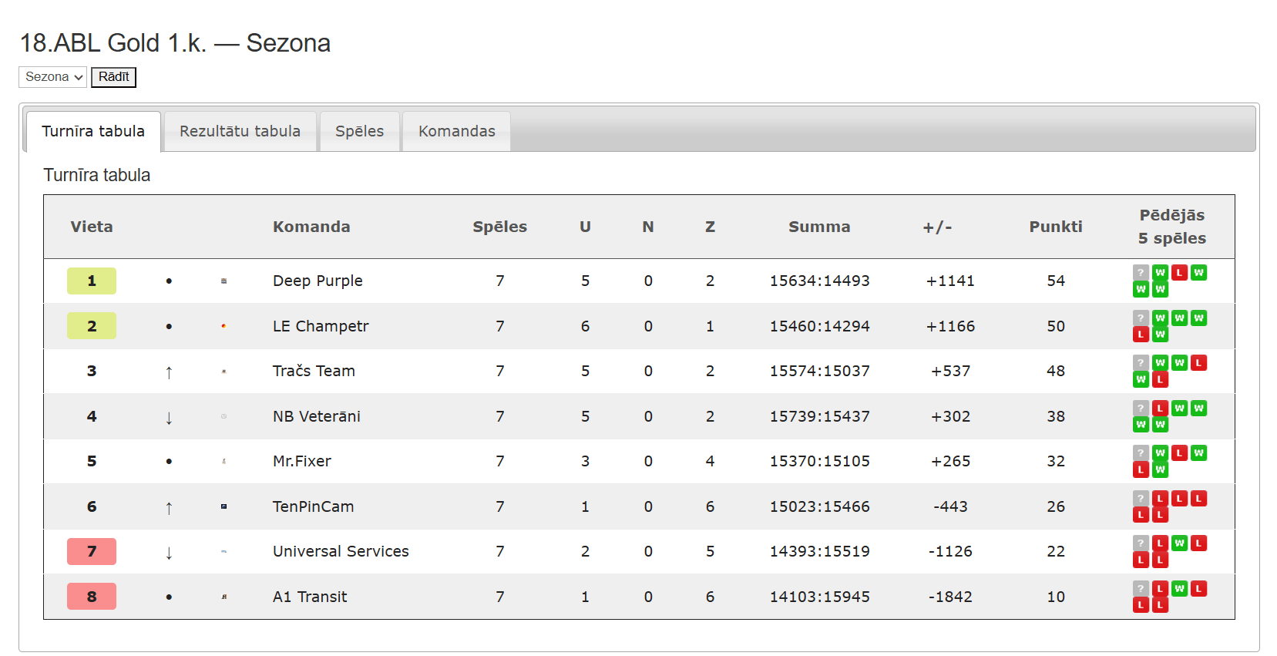Open the Sezona dropdown selector

point(52,77)
